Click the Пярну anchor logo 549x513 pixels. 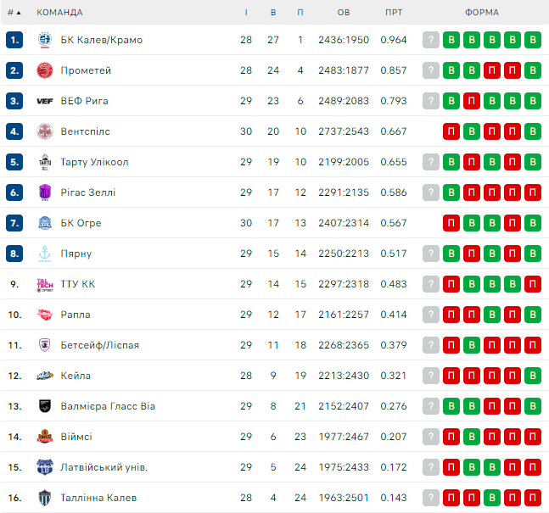[x=45, y=254]
